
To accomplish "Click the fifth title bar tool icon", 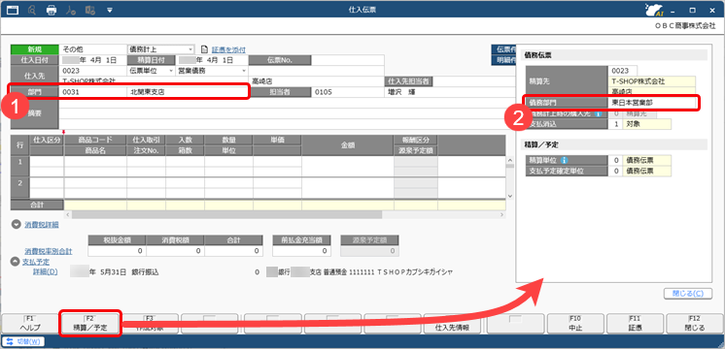I will click(x=90, y=10).
